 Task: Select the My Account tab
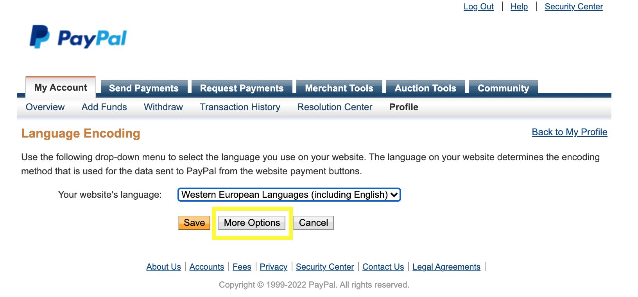[x=61, y=87]
